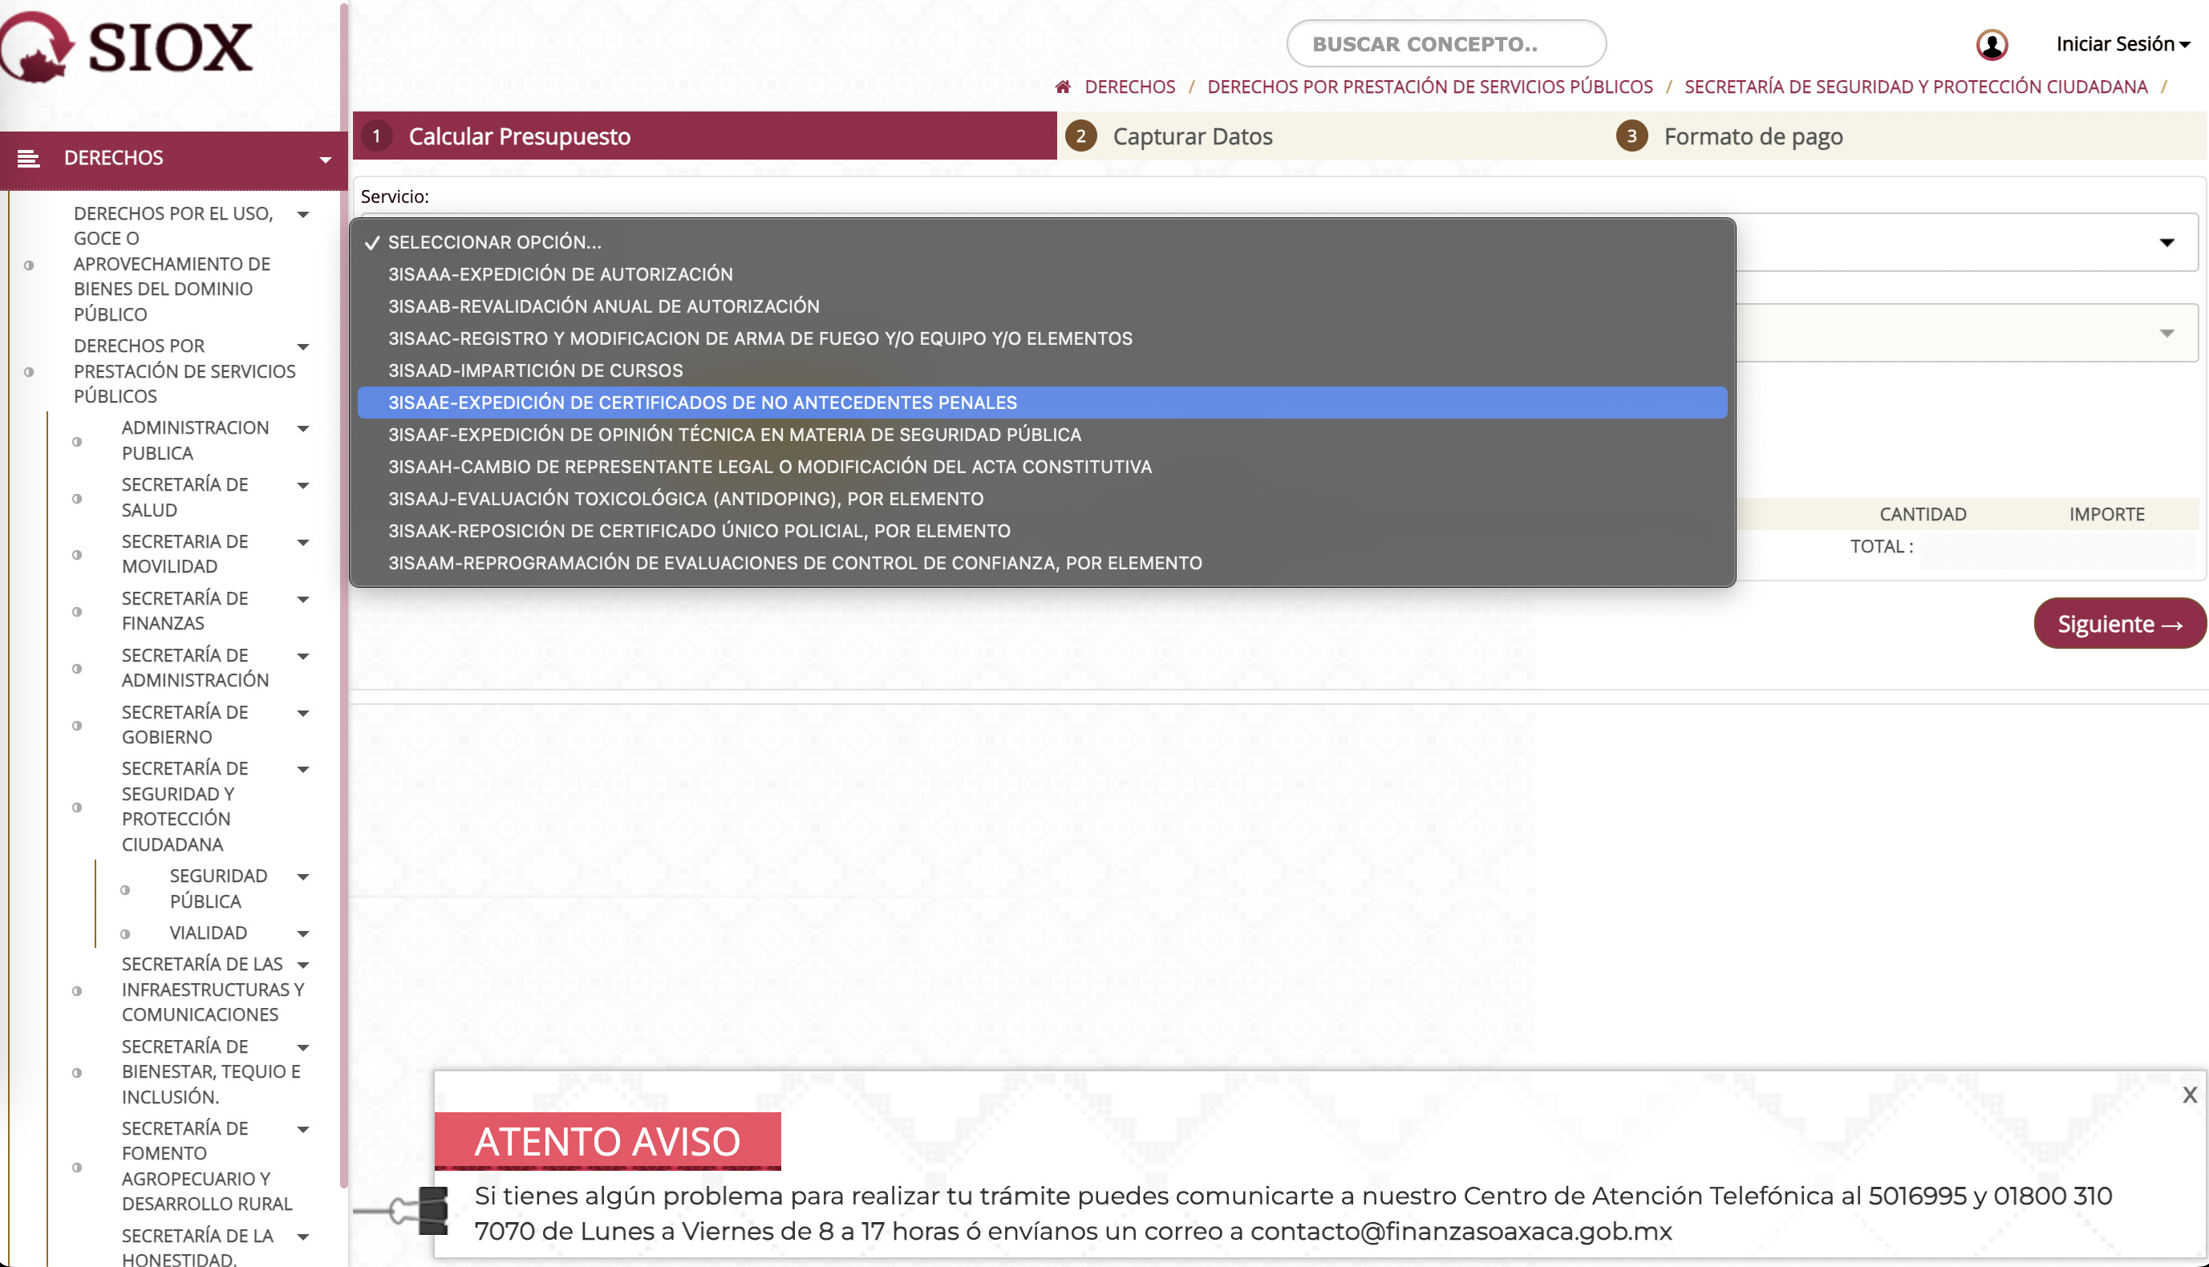Open the user account avatar icon
The width and height of the screenshot is (2209, 1267).
1993,43
